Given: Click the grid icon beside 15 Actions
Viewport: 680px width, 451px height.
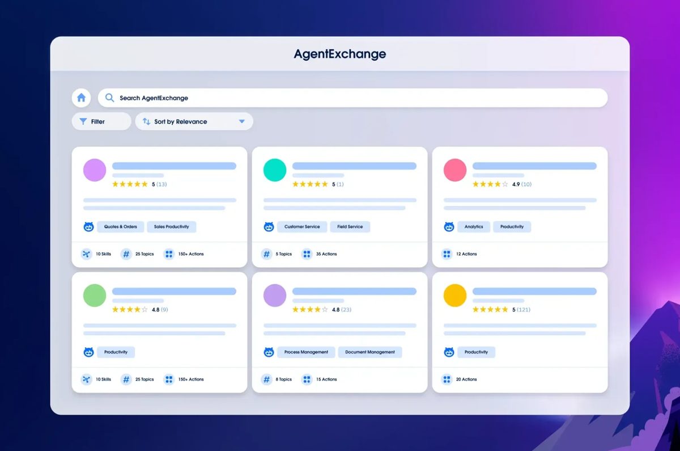Looking at the screenshot, I should coord(307,380).
